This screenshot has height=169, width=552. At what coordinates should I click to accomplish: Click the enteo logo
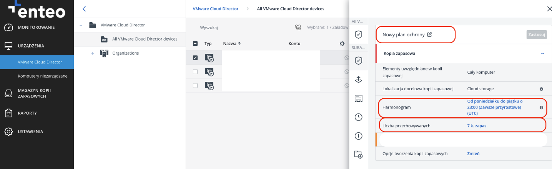click(x=37, y=10)
